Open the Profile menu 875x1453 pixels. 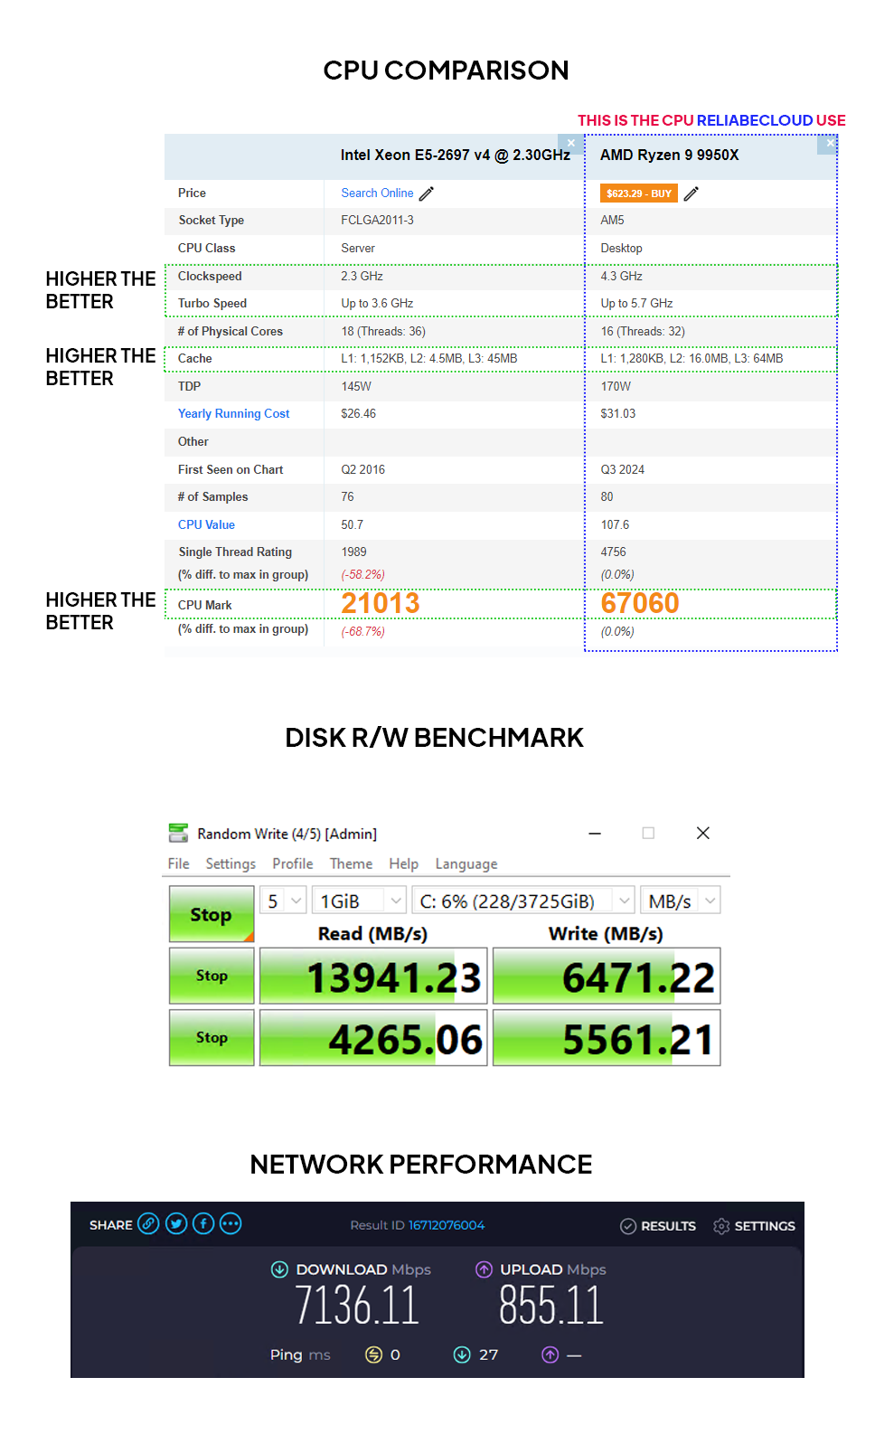293,864
